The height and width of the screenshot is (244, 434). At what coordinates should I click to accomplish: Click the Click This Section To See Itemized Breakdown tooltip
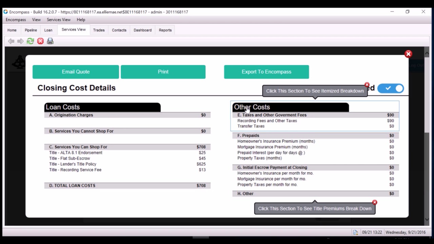click(315, 91)
